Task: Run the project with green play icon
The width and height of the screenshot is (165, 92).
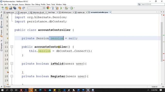Action: (x=61, y=8)
